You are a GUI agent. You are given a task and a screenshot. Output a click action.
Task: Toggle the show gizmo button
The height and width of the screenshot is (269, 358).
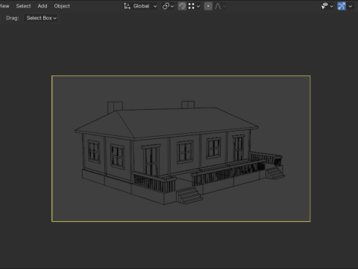(342, 6)
